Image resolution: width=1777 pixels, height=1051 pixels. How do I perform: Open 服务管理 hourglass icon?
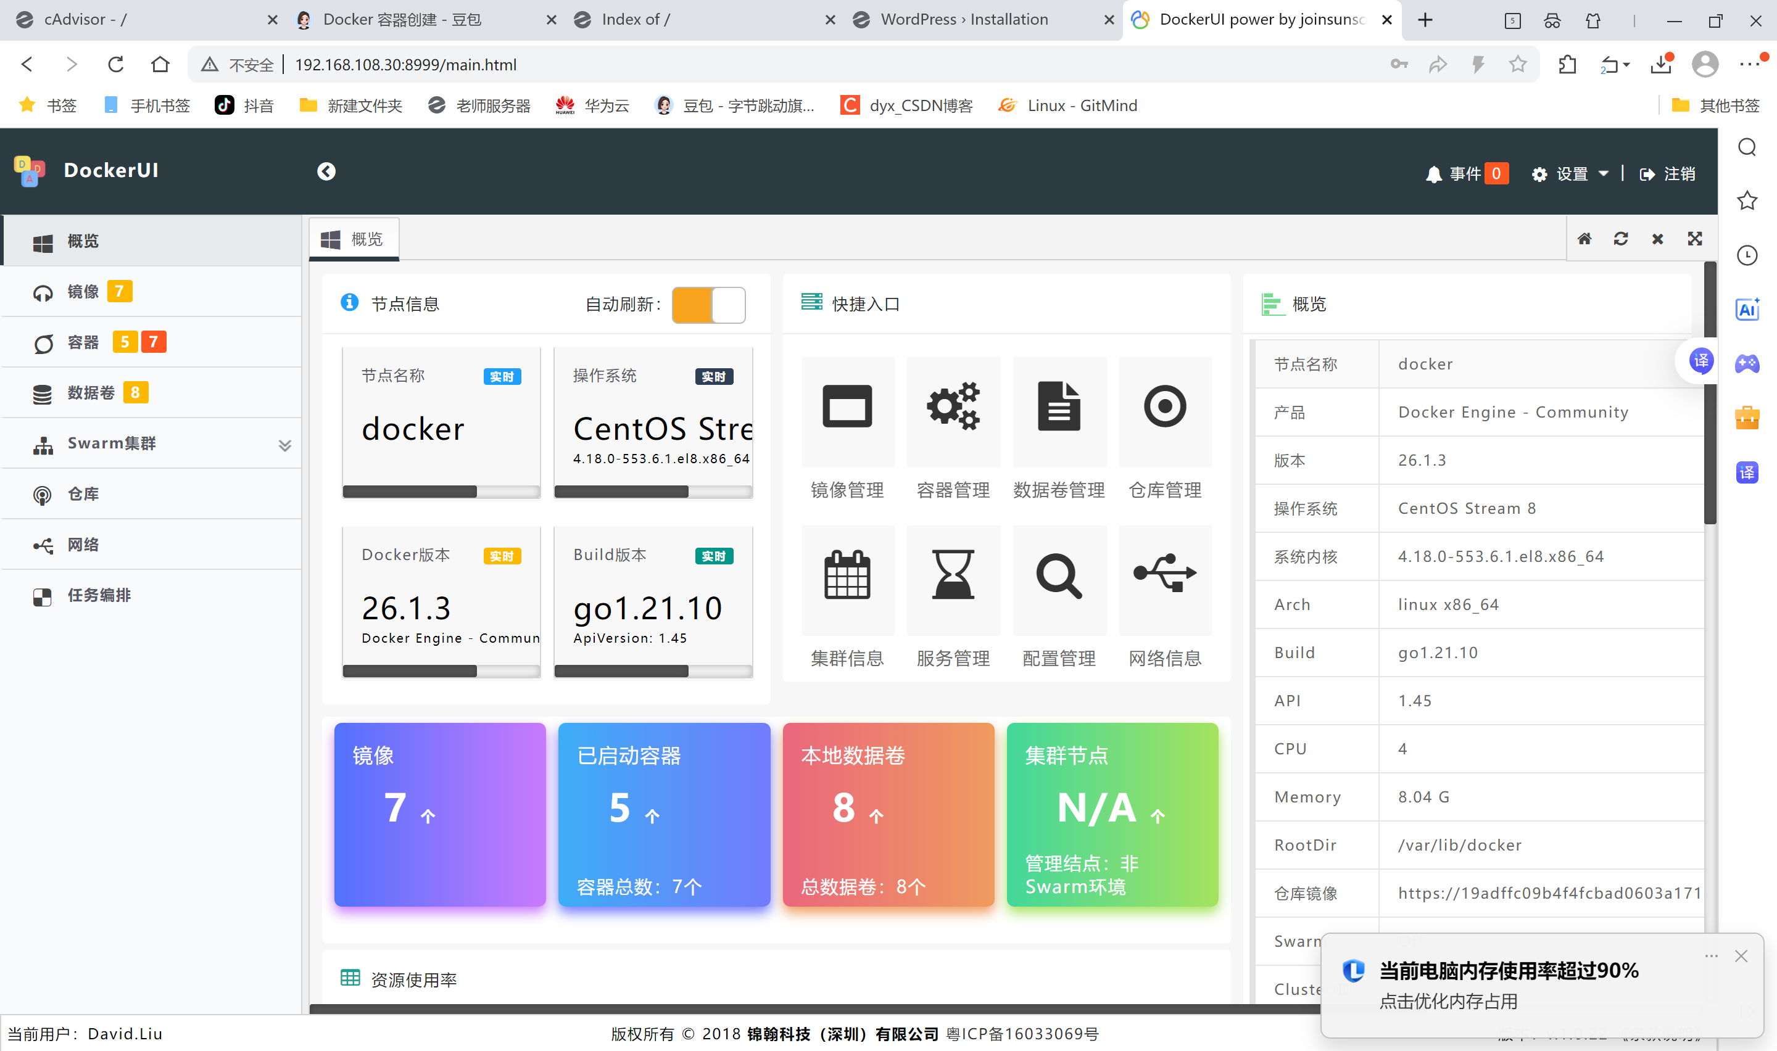(x=953, y=575)
